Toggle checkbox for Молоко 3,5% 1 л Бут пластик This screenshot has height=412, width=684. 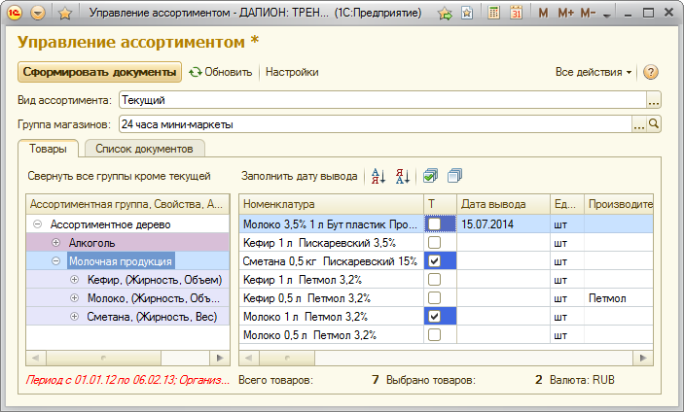tap(434, 223)
